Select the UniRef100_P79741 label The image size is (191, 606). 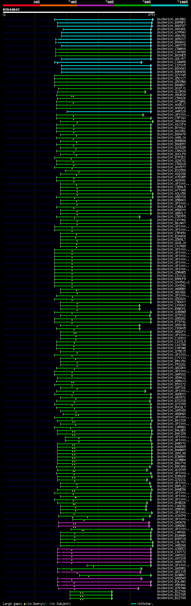click(x=171, y=322)
